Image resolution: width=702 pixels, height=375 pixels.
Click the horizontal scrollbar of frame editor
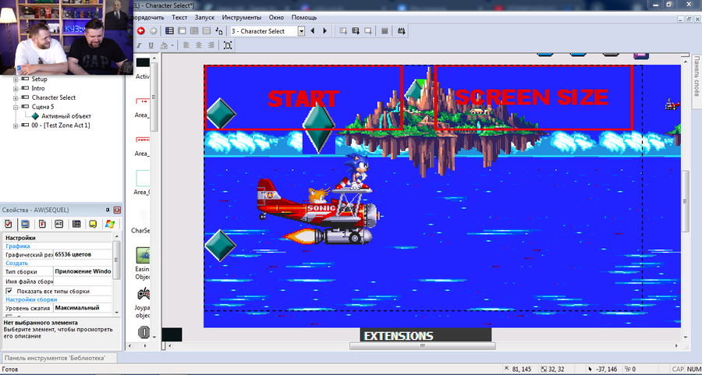tap(422, 346)
